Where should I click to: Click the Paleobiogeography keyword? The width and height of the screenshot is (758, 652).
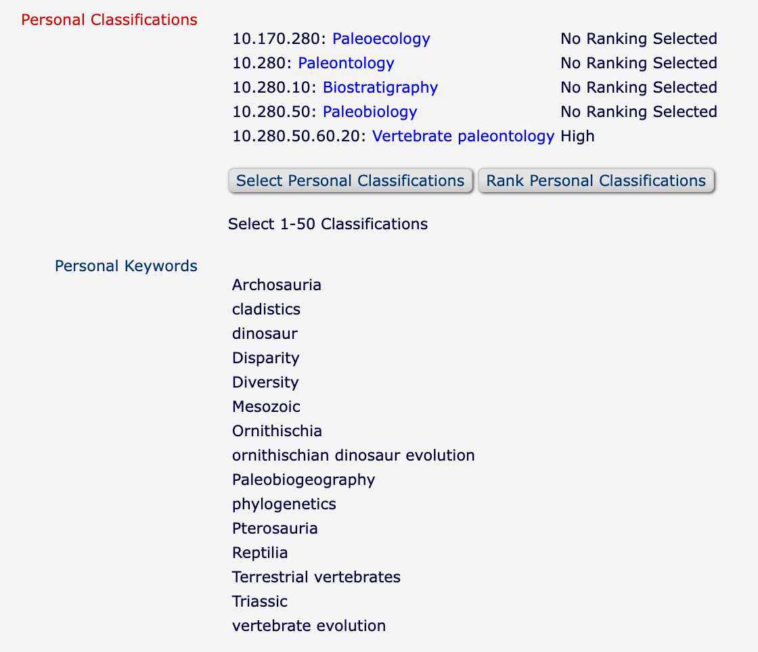point(303,480)
